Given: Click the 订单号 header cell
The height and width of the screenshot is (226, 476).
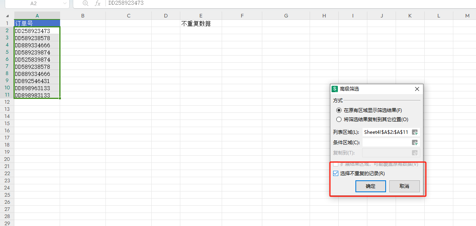Looking at the screenshot, I should click(x=37, y=23).
